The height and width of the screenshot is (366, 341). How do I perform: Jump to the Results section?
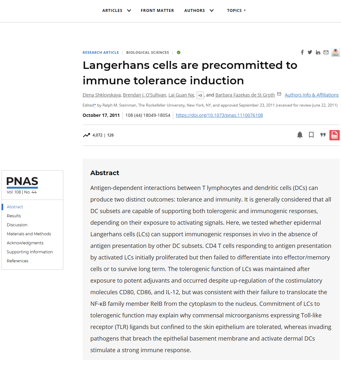(14, 216)
